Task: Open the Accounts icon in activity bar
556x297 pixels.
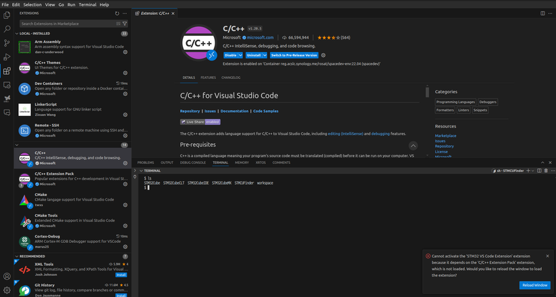Action: (x=7, y=276)
